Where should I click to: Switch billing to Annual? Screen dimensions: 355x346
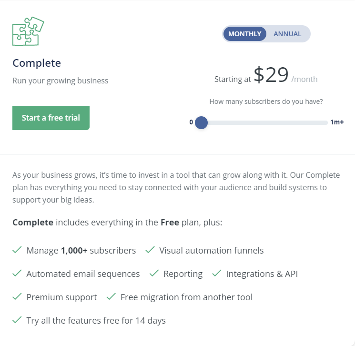click(287, 34)
